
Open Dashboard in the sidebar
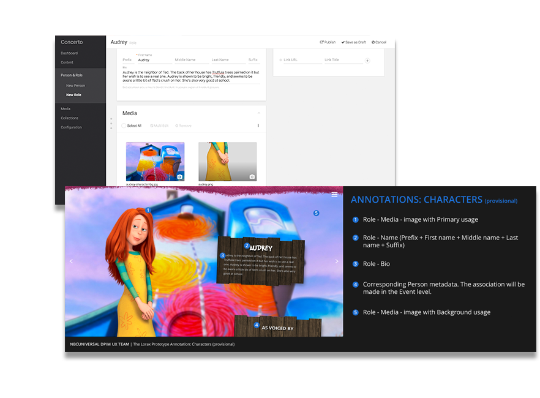pos(69,53)
